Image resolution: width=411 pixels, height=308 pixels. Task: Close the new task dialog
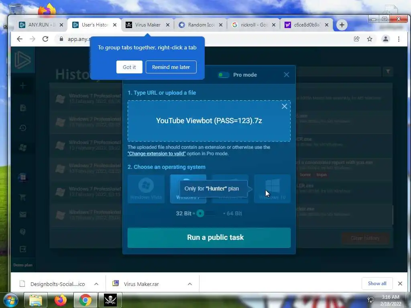pyautogui.click(x=287, y=75)
